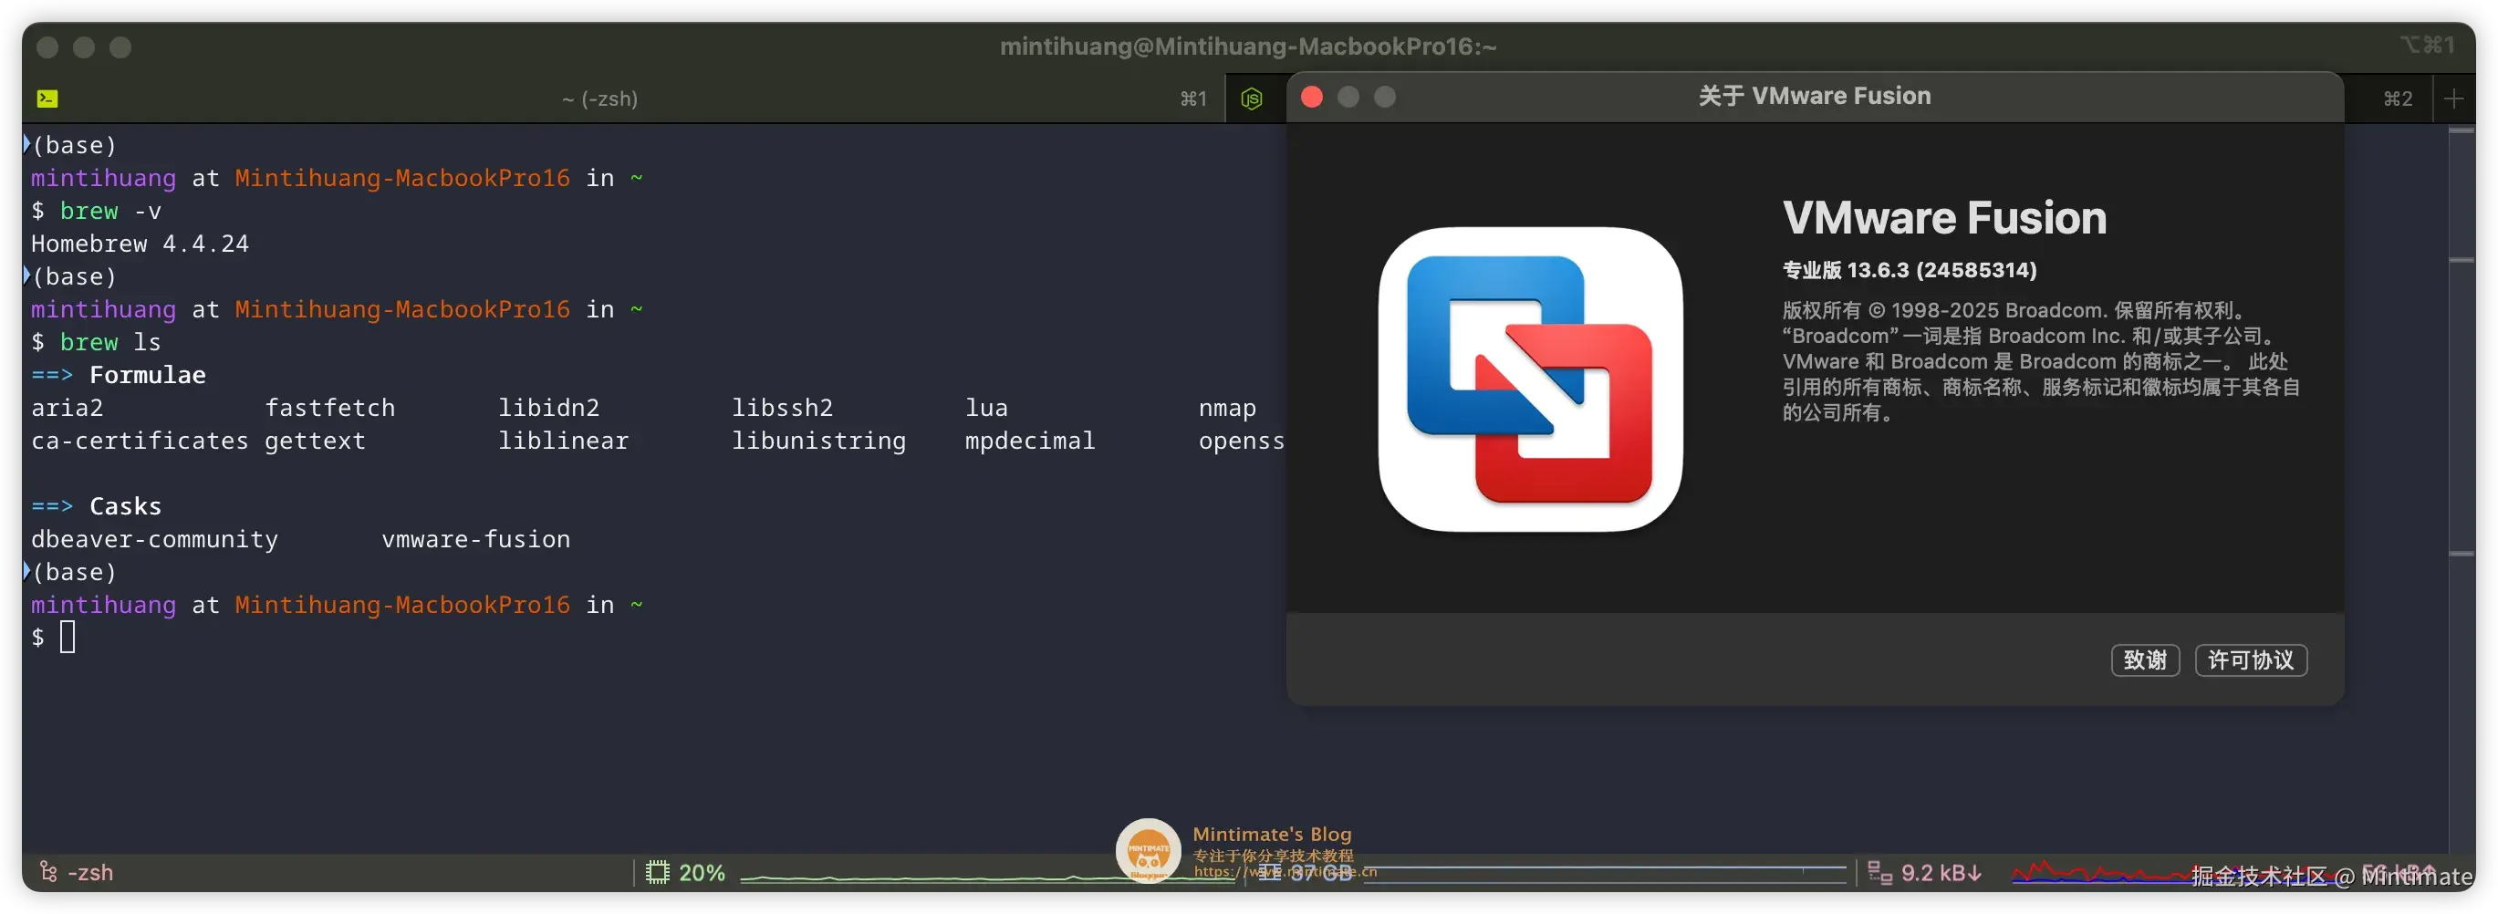Click the "vmware-fusion" cask entry

[476, 539]
